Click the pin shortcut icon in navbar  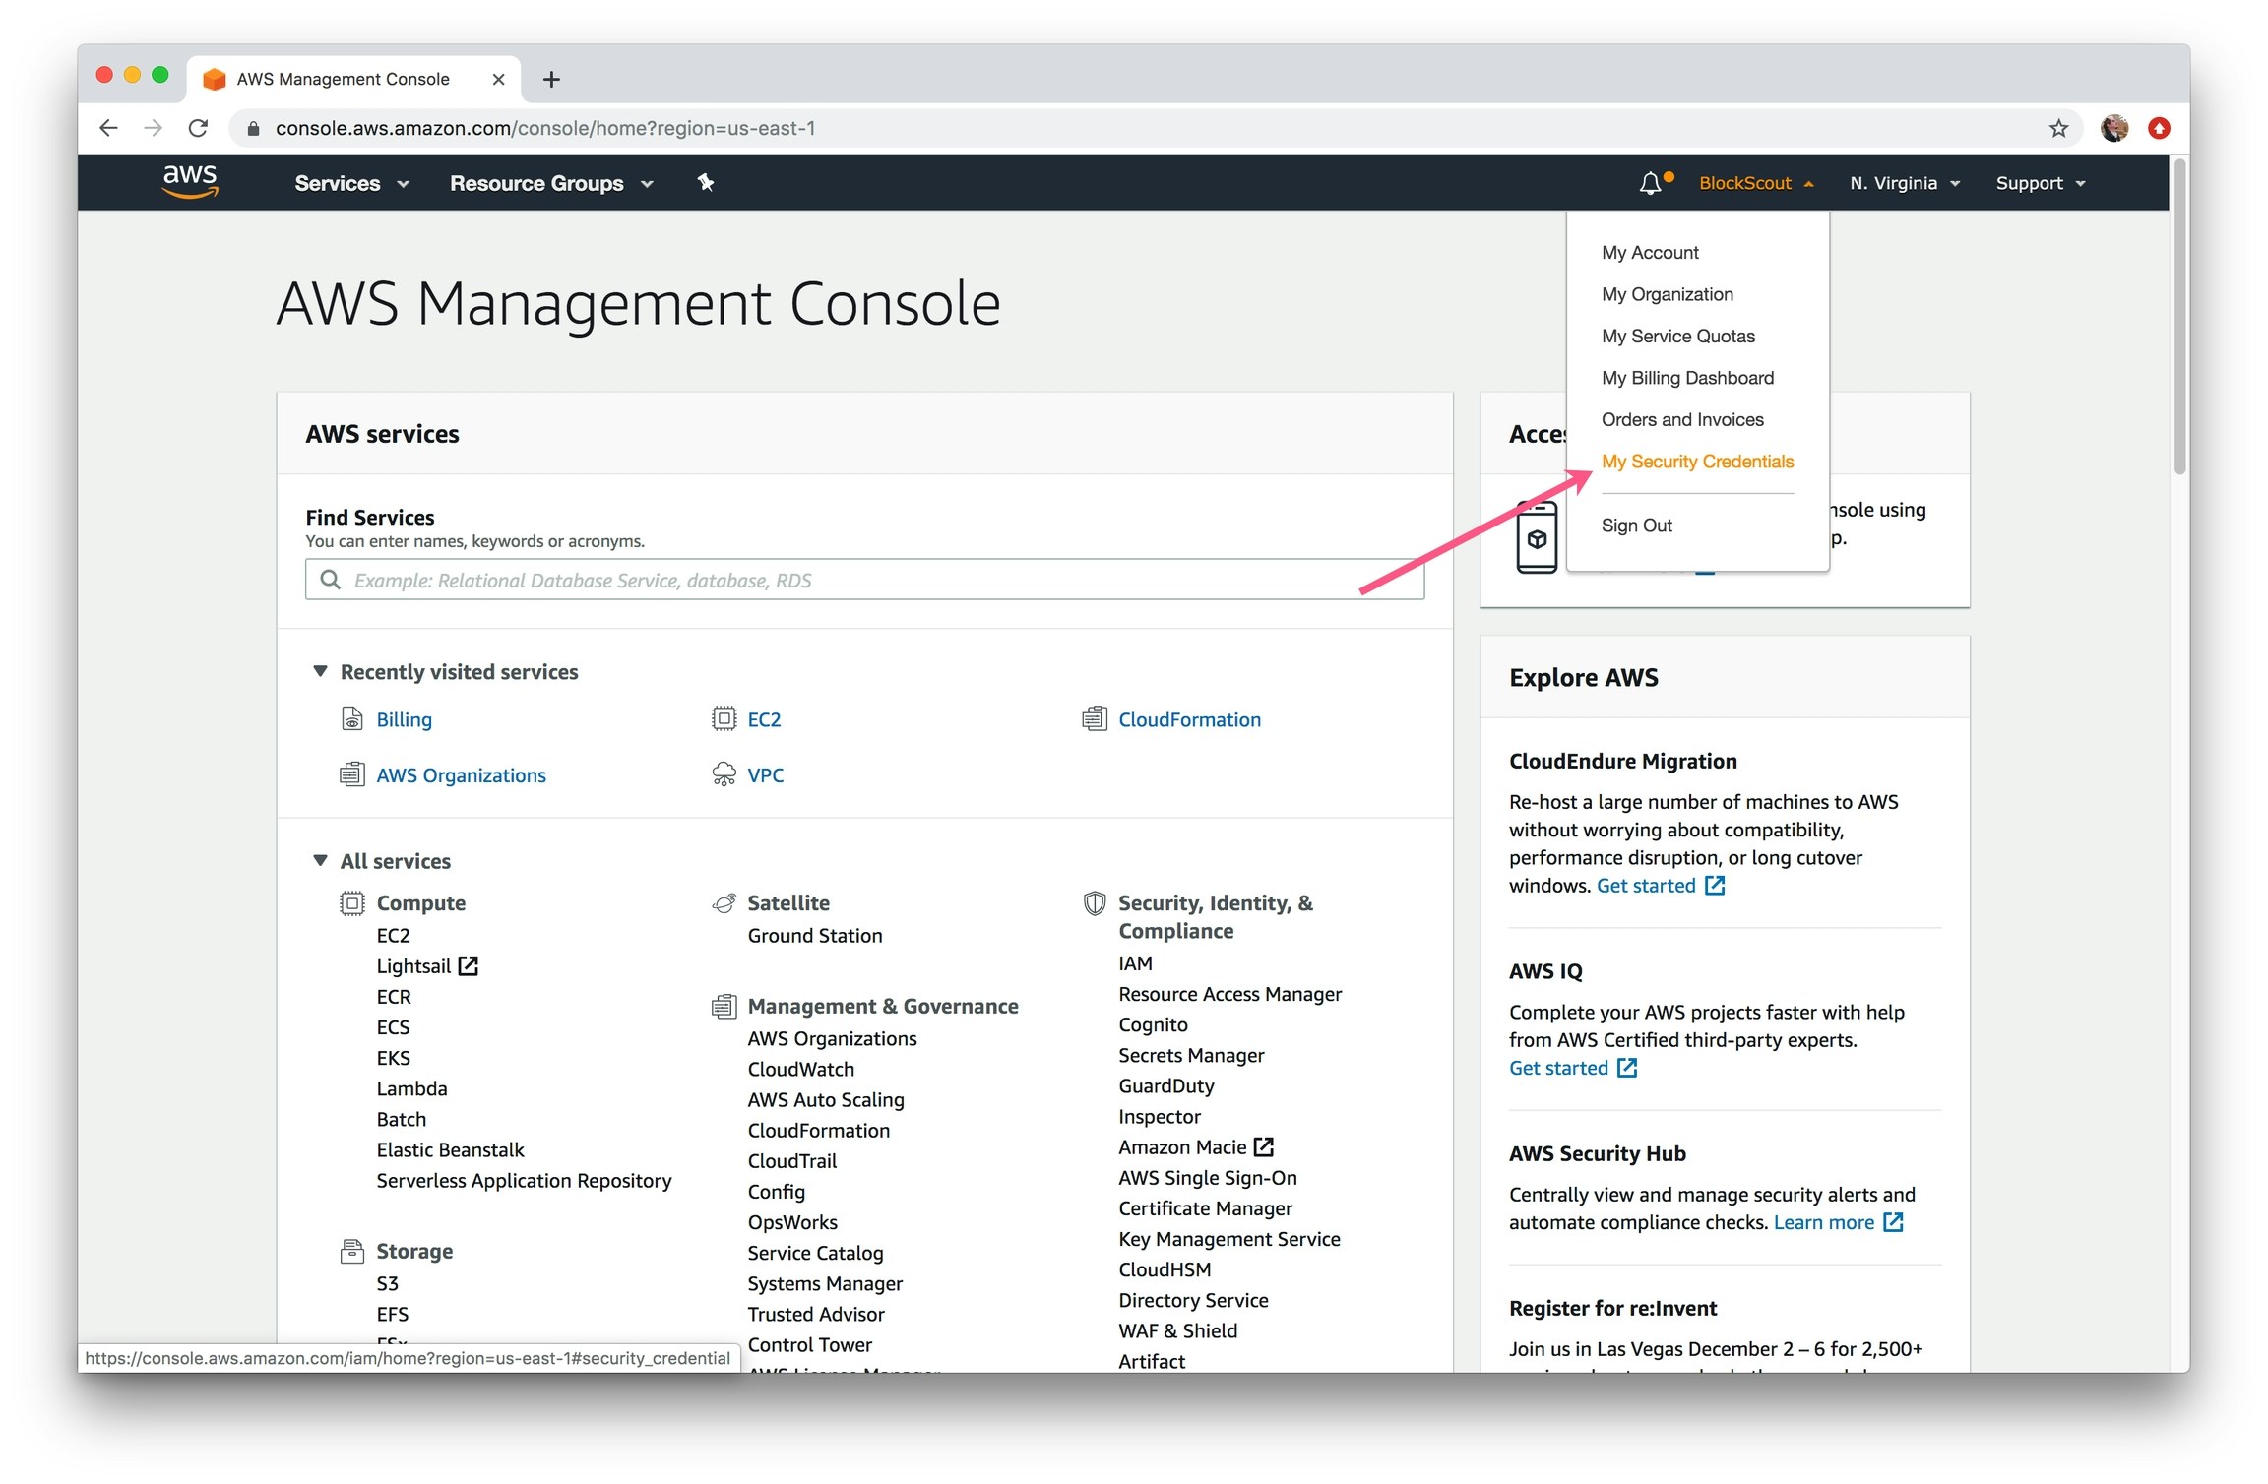point(705,182)
